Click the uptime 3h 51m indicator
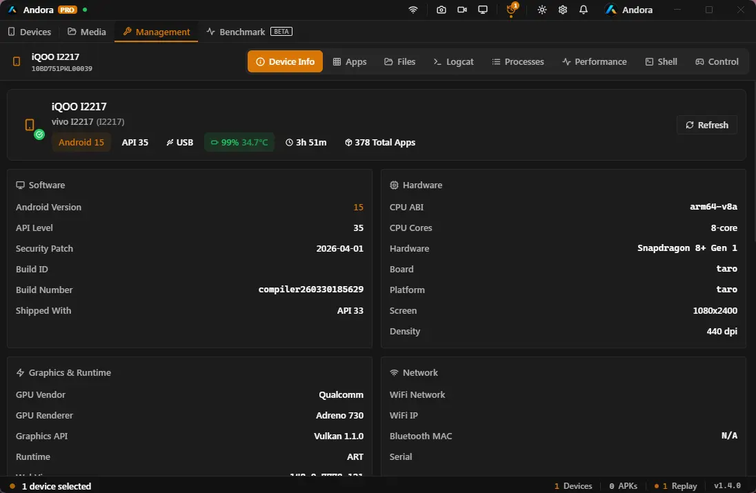Image resolution: width=756 pixels, height=493 pixels. coord(306,142)
